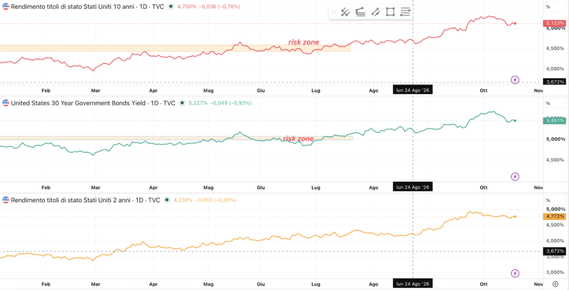Click the −0,049 (−0,93%) change text
The image size is (569, 290).
tap(231, 103)
